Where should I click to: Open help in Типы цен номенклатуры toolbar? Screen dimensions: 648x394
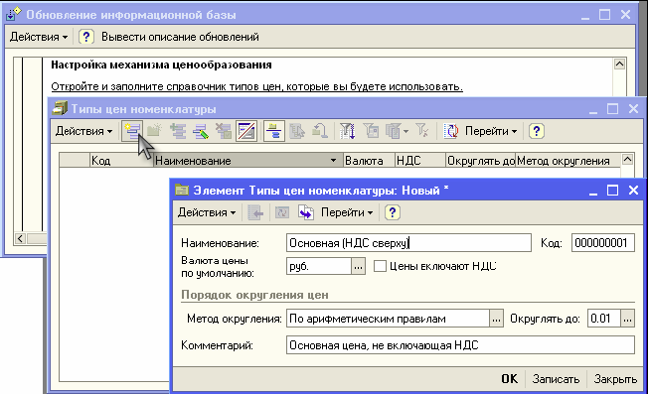[x=536, y=131]
